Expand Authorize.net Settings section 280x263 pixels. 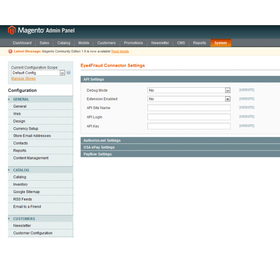tap(180, 140)
